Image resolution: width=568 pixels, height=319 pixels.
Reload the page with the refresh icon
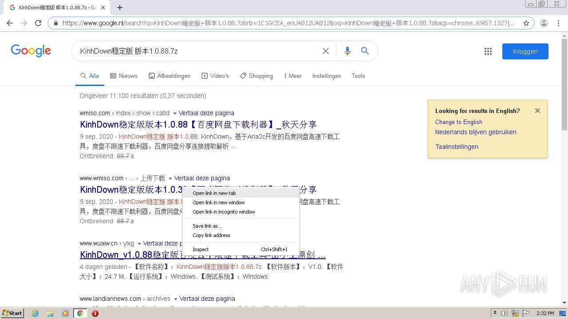point(38,23)
